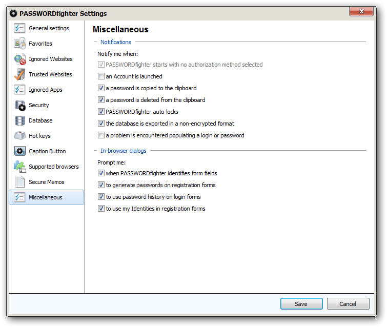This screenshot has height=327, width=387.
Task: Uncheck password copied to clipboard notification
Action: [101, 88]
